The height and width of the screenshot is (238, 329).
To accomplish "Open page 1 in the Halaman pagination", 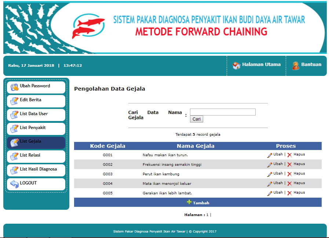I will coord(207,215).
